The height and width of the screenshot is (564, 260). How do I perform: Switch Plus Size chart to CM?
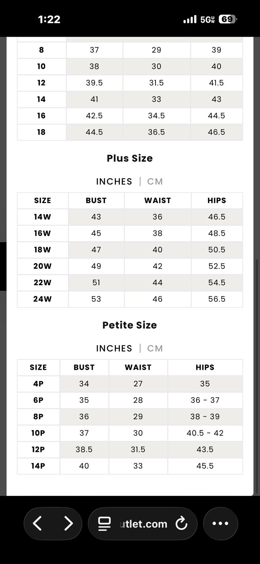[x=155, y=182]
